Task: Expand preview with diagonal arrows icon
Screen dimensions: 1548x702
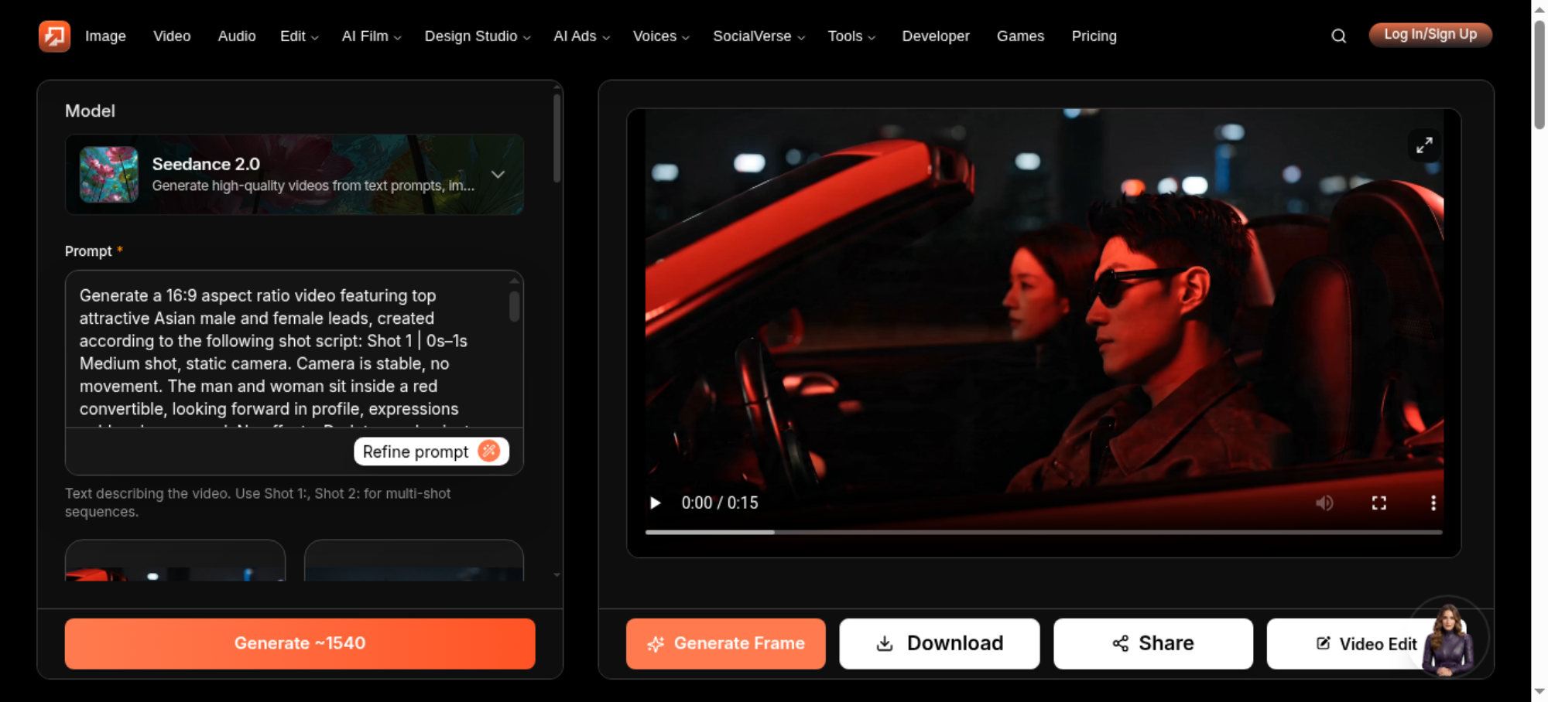Action: pos(1424,145)
